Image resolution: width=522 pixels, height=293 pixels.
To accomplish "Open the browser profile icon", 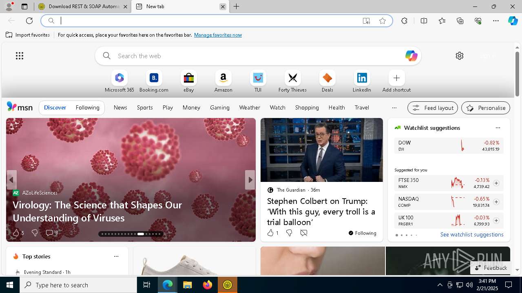I will tap(9, 7).
